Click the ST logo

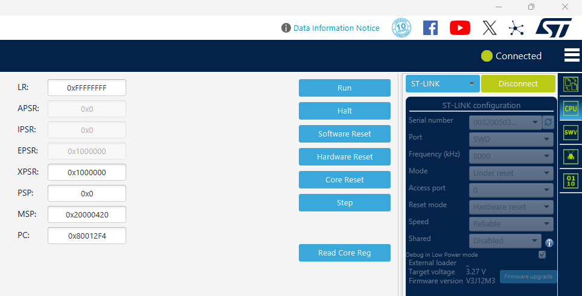[554, 28]
